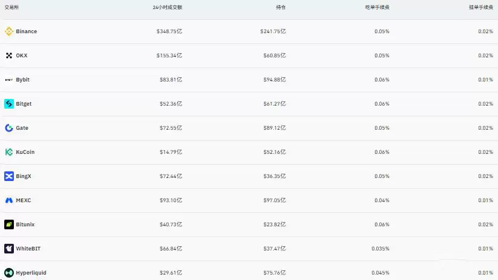This screenshot has width=498, height=280.
Task: Open the Bitget logo icon
Action: click(x=9, y=104)
